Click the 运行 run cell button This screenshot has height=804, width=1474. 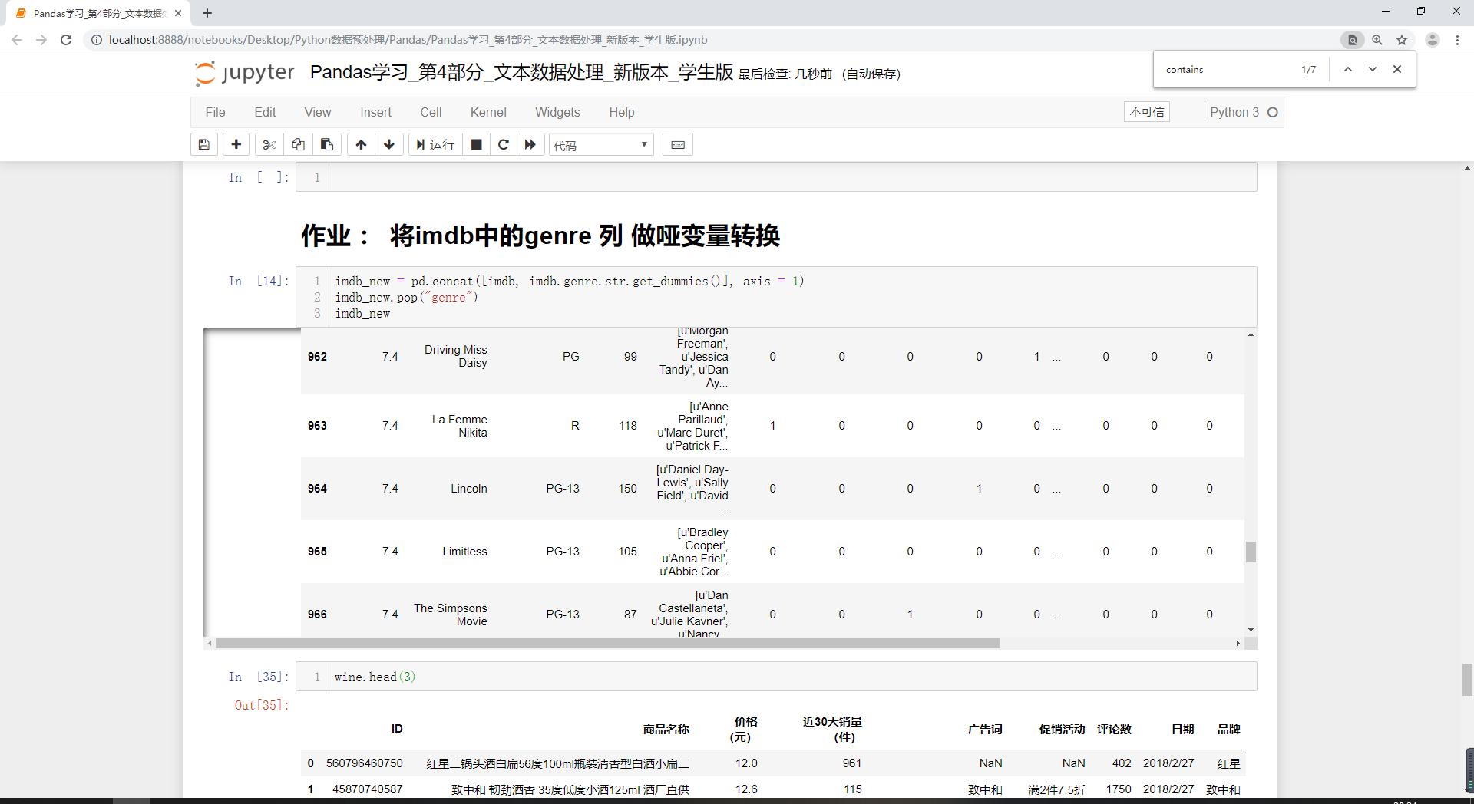(x=435, y=144)
